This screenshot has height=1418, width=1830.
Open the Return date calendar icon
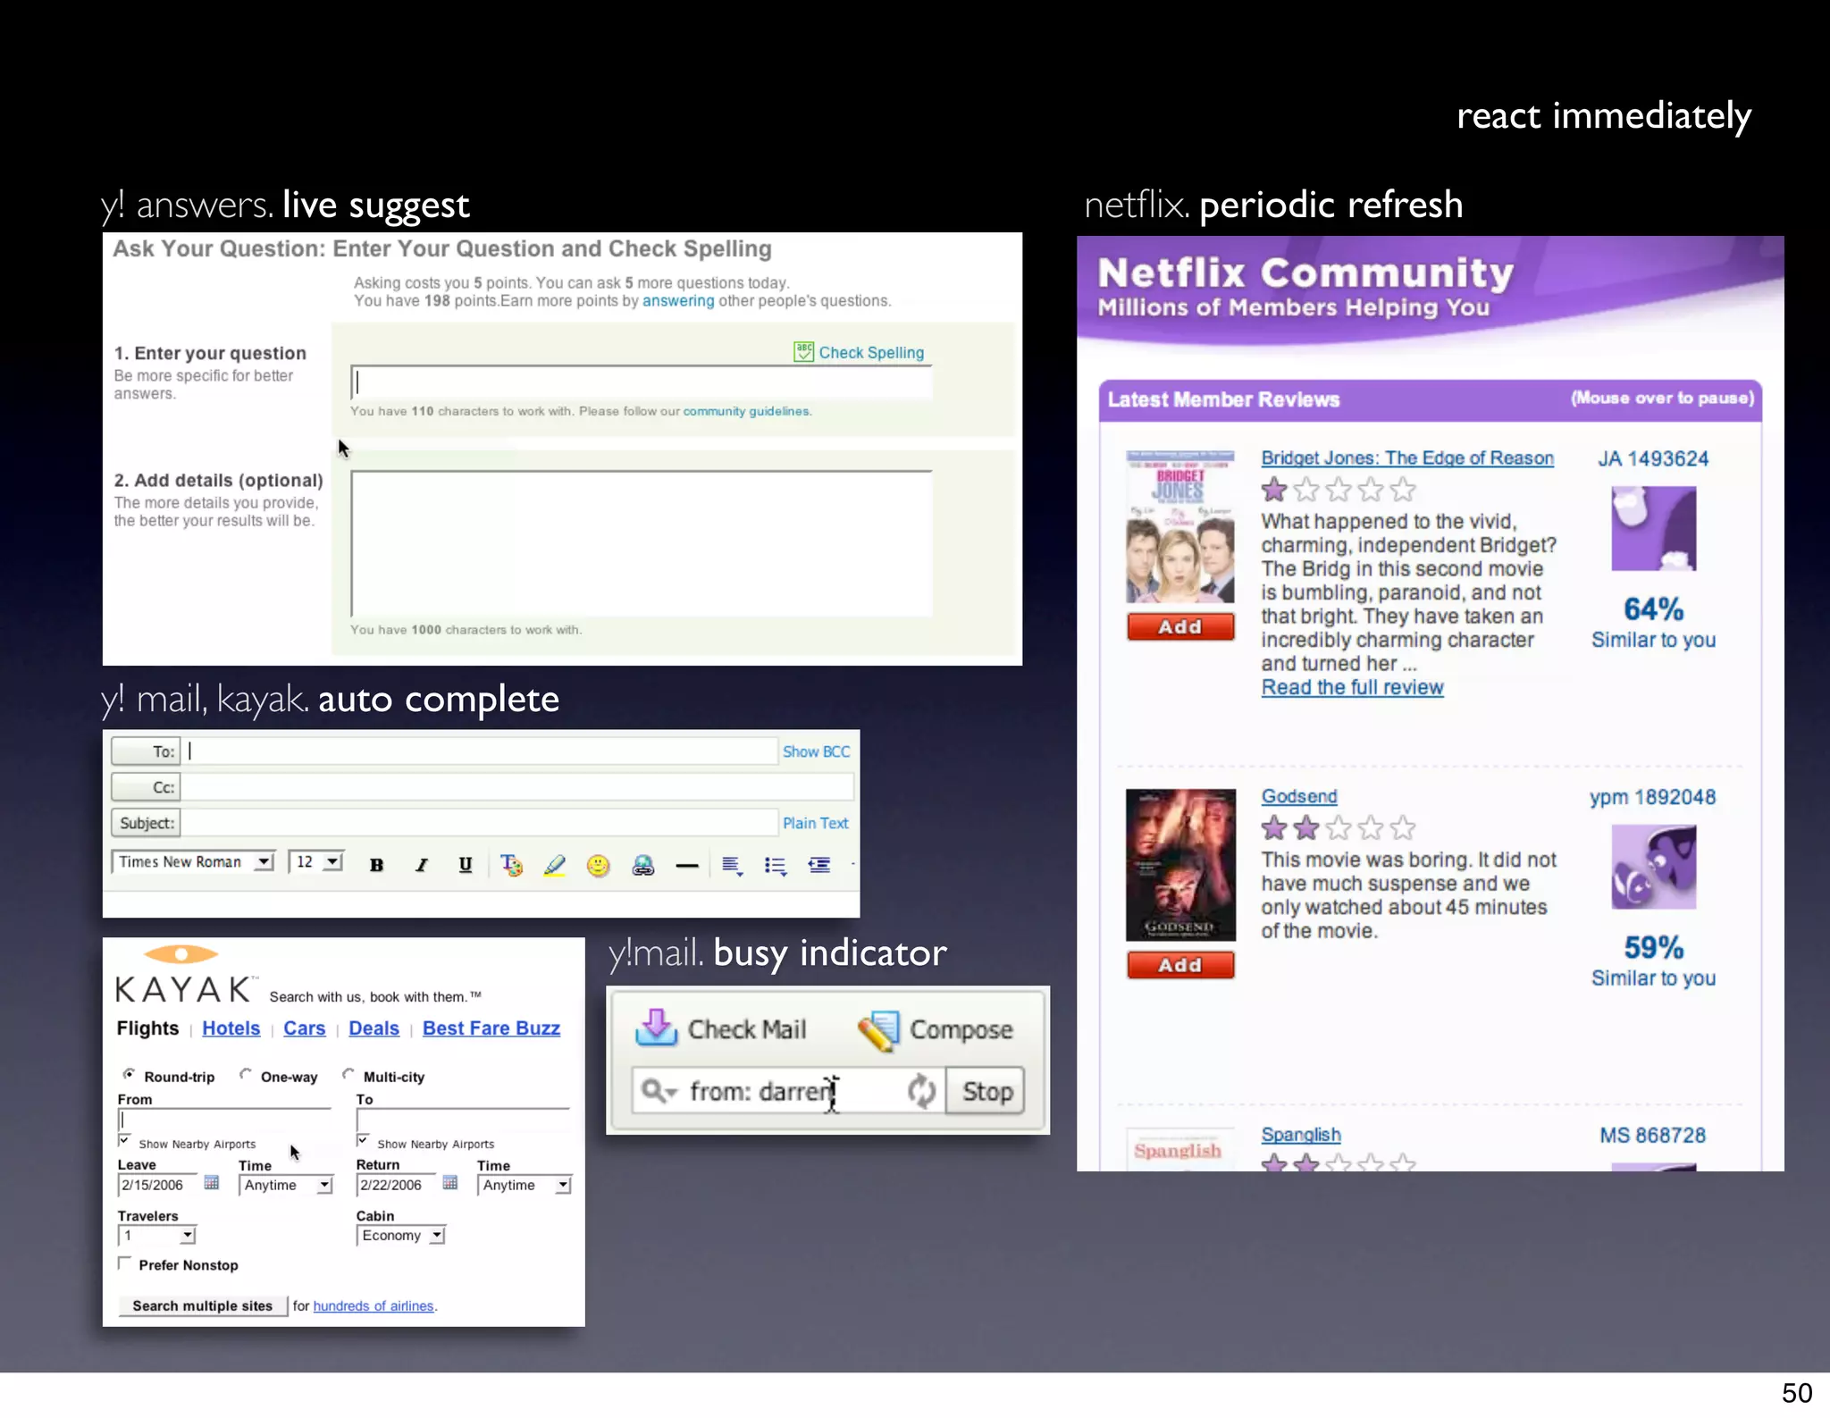(450, 1182)
